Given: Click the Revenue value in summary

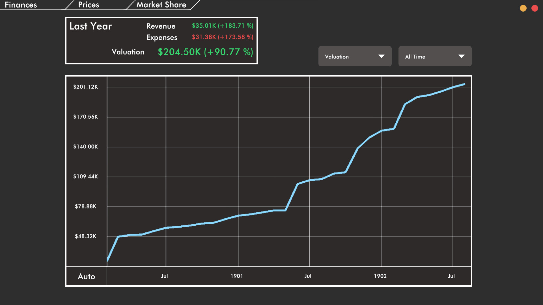Looking at the screenshot, I should [x=223, y=26].
